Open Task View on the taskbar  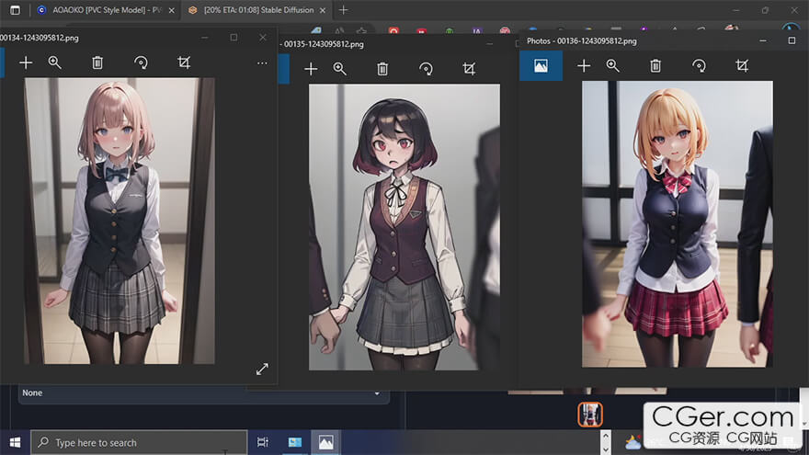coord(263,442)
